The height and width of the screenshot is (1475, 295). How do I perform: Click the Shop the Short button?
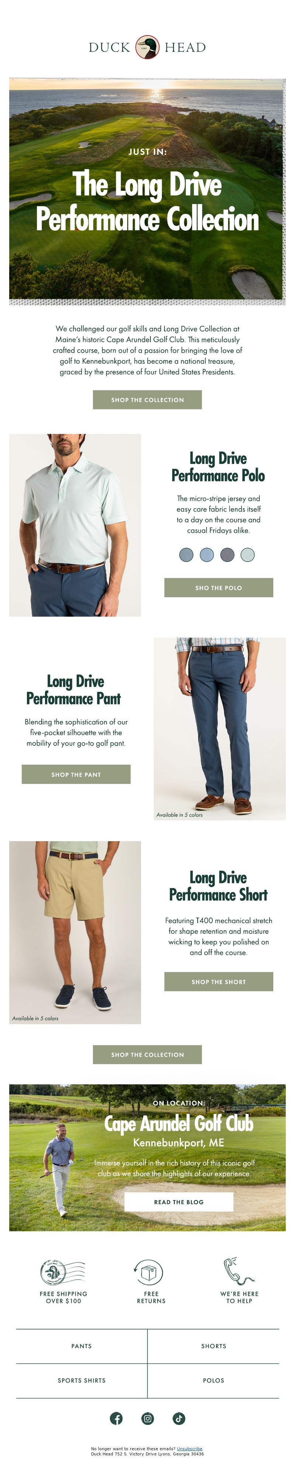218,982
